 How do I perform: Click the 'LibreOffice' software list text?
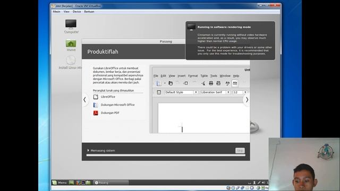pyautogui.click(x=108, y=97)
